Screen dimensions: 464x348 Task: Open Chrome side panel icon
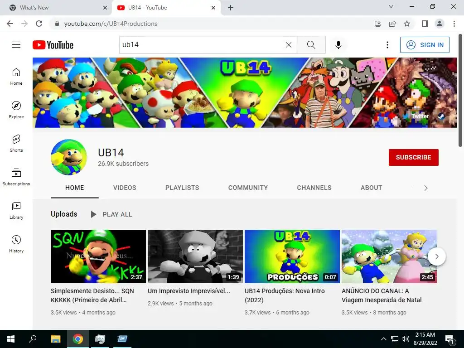point(425,24)
